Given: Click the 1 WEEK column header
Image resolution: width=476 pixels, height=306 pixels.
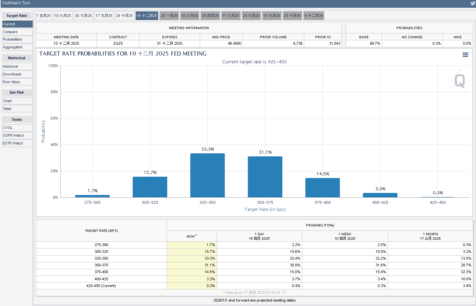Looking at the screenshot, I should (x=345, y=236).
